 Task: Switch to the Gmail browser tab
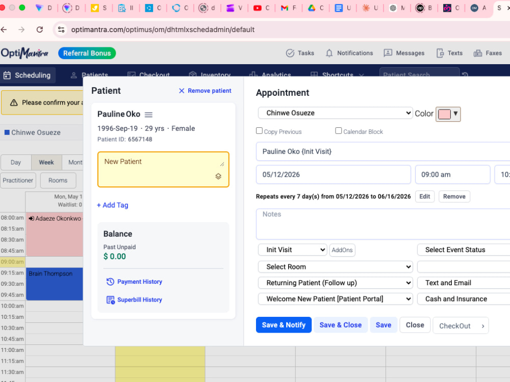pyautogui.click(x=288, y=8)
